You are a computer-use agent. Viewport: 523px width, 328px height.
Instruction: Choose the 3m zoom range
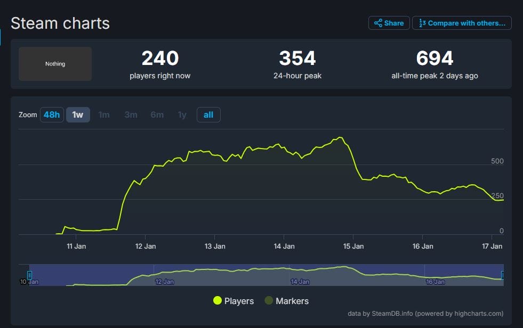pos(131,114)
